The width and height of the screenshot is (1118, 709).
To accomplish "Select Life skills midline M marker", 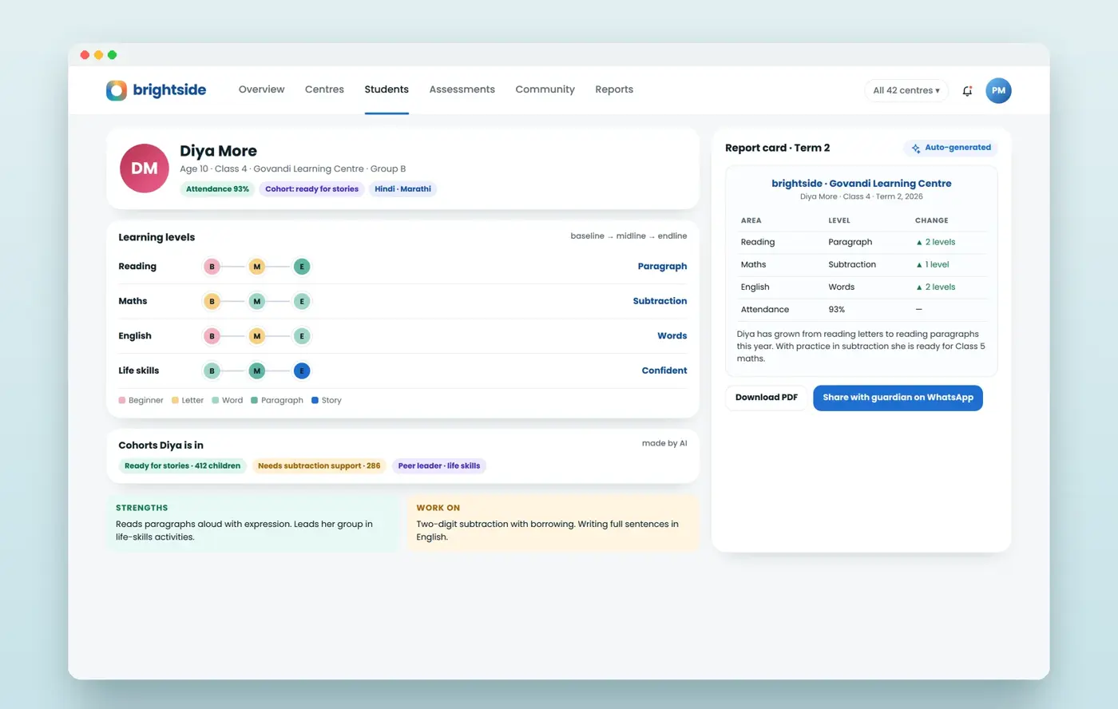I will [256, 371].
